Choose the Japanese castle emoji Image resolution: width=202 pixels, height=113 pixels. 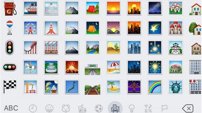tap(175, 47)
